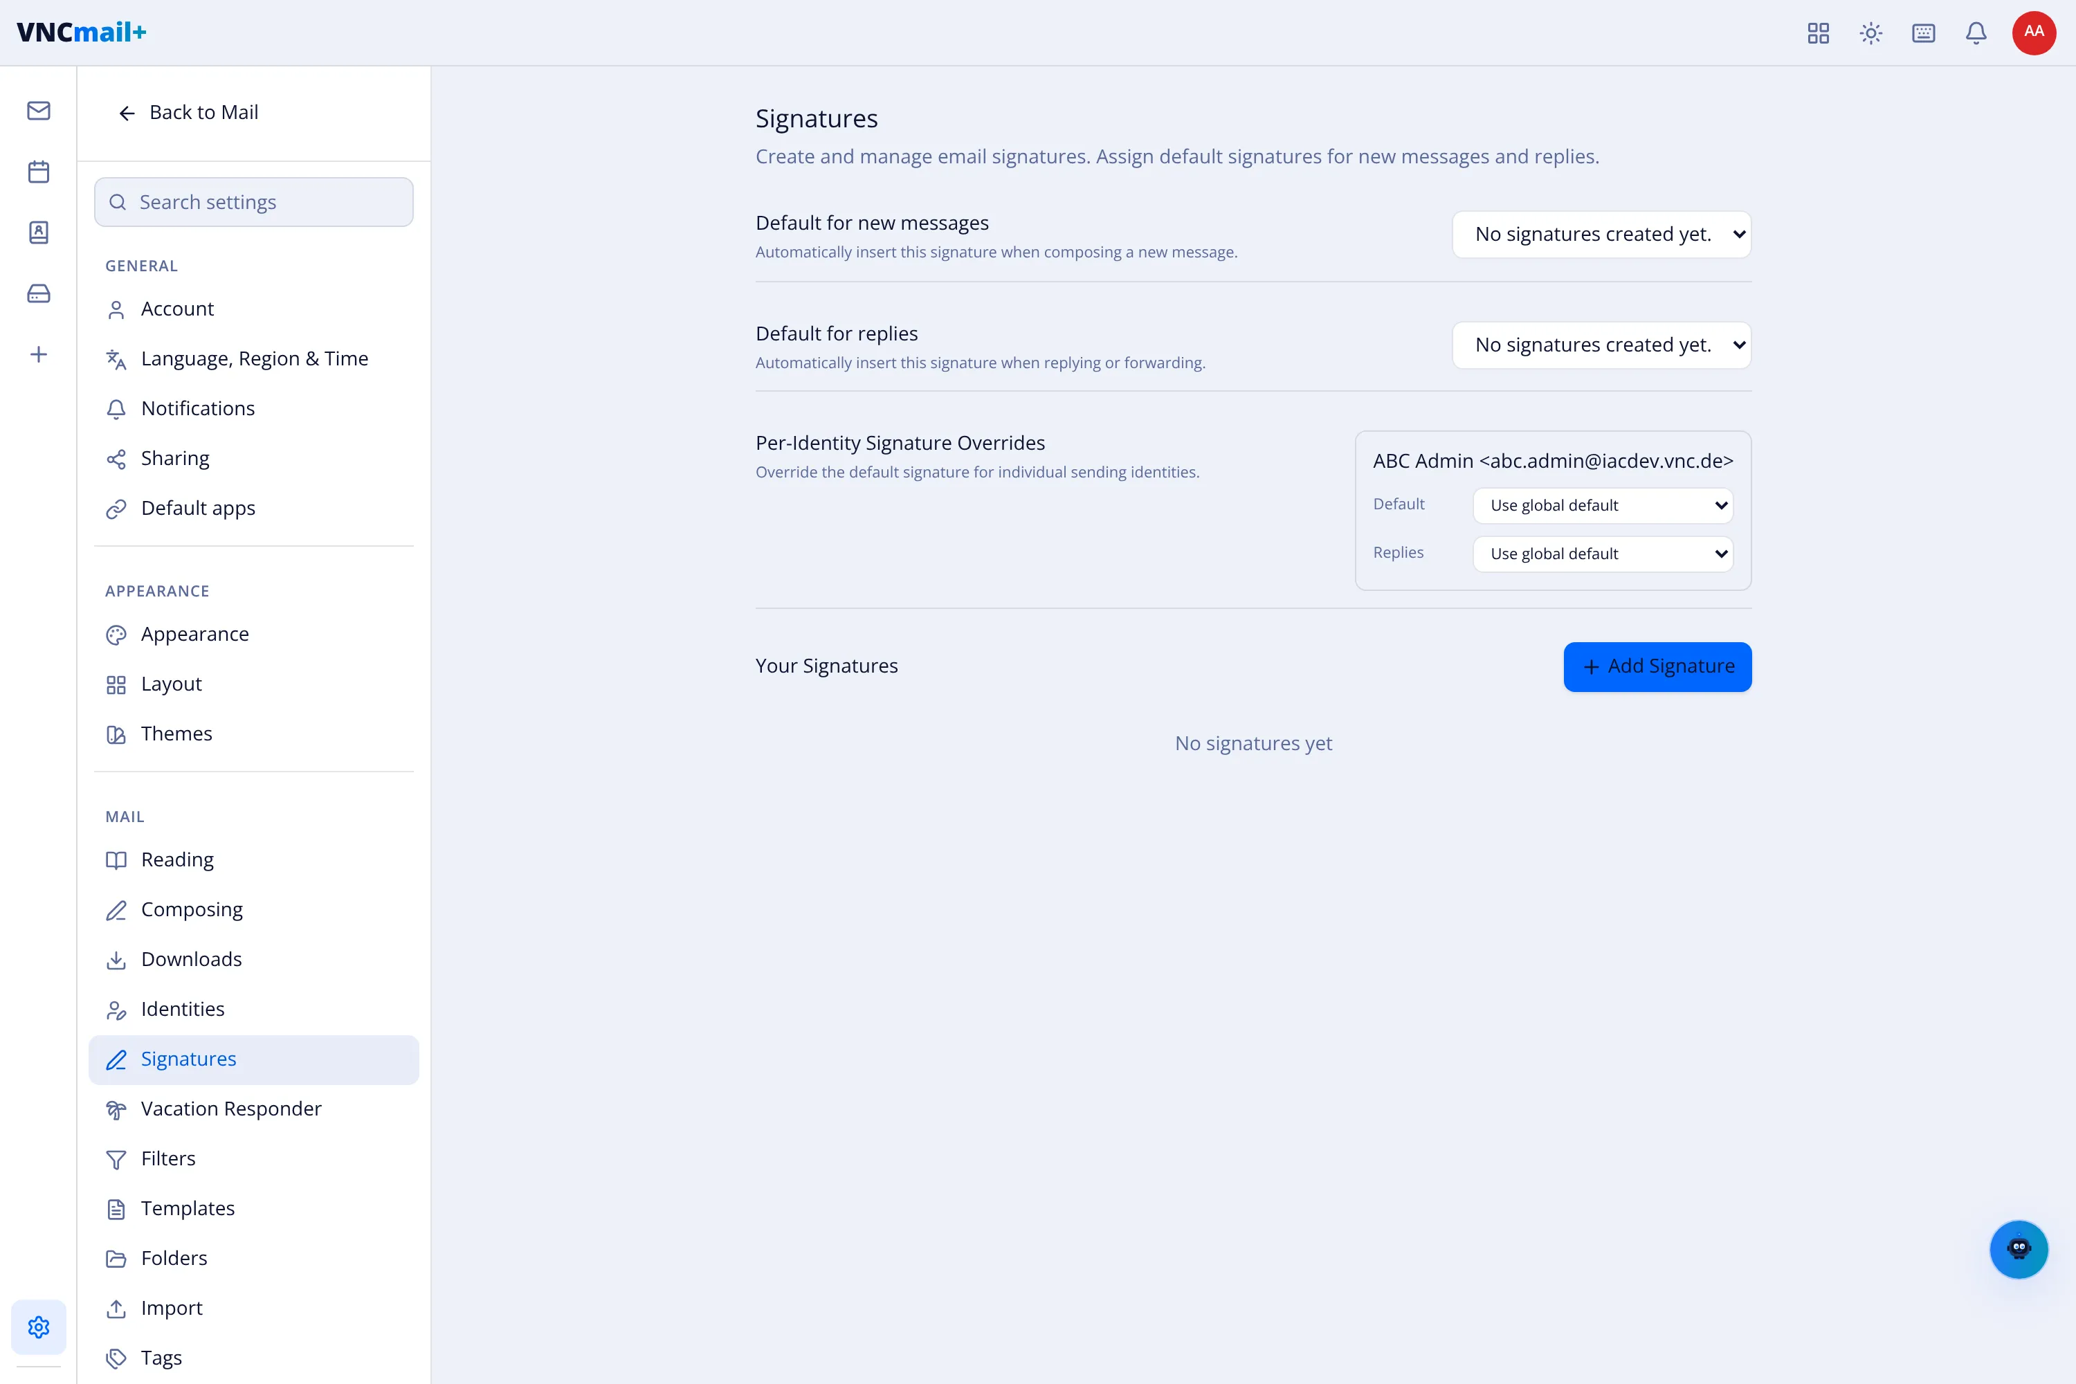The width and height of the screenshot is (2076, 1384).
Task: Click the Filters funnel icon
Action: click(116, 1160)
